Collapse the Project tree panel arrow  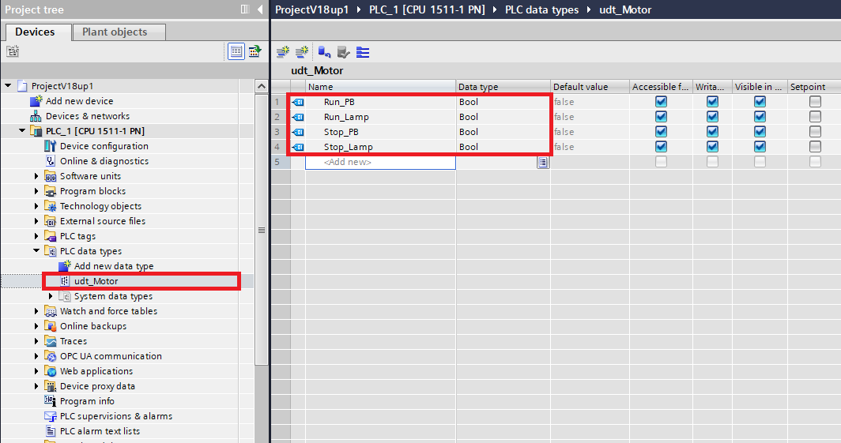click(x=260, y=9)
